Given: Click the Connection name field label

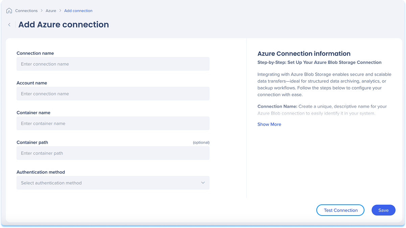Looking at the screenshot, I should click(x=35, y=53).
